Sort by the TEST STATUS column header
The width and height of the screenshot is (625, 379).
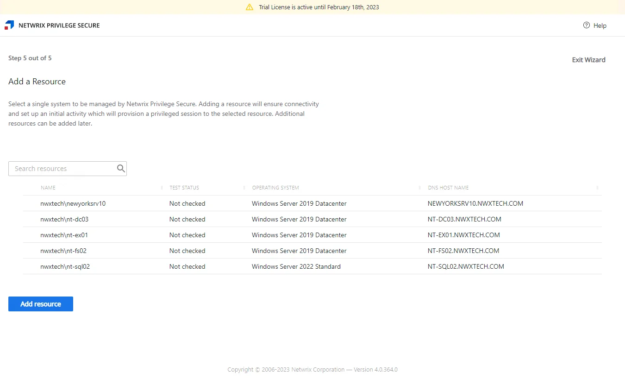184,188
